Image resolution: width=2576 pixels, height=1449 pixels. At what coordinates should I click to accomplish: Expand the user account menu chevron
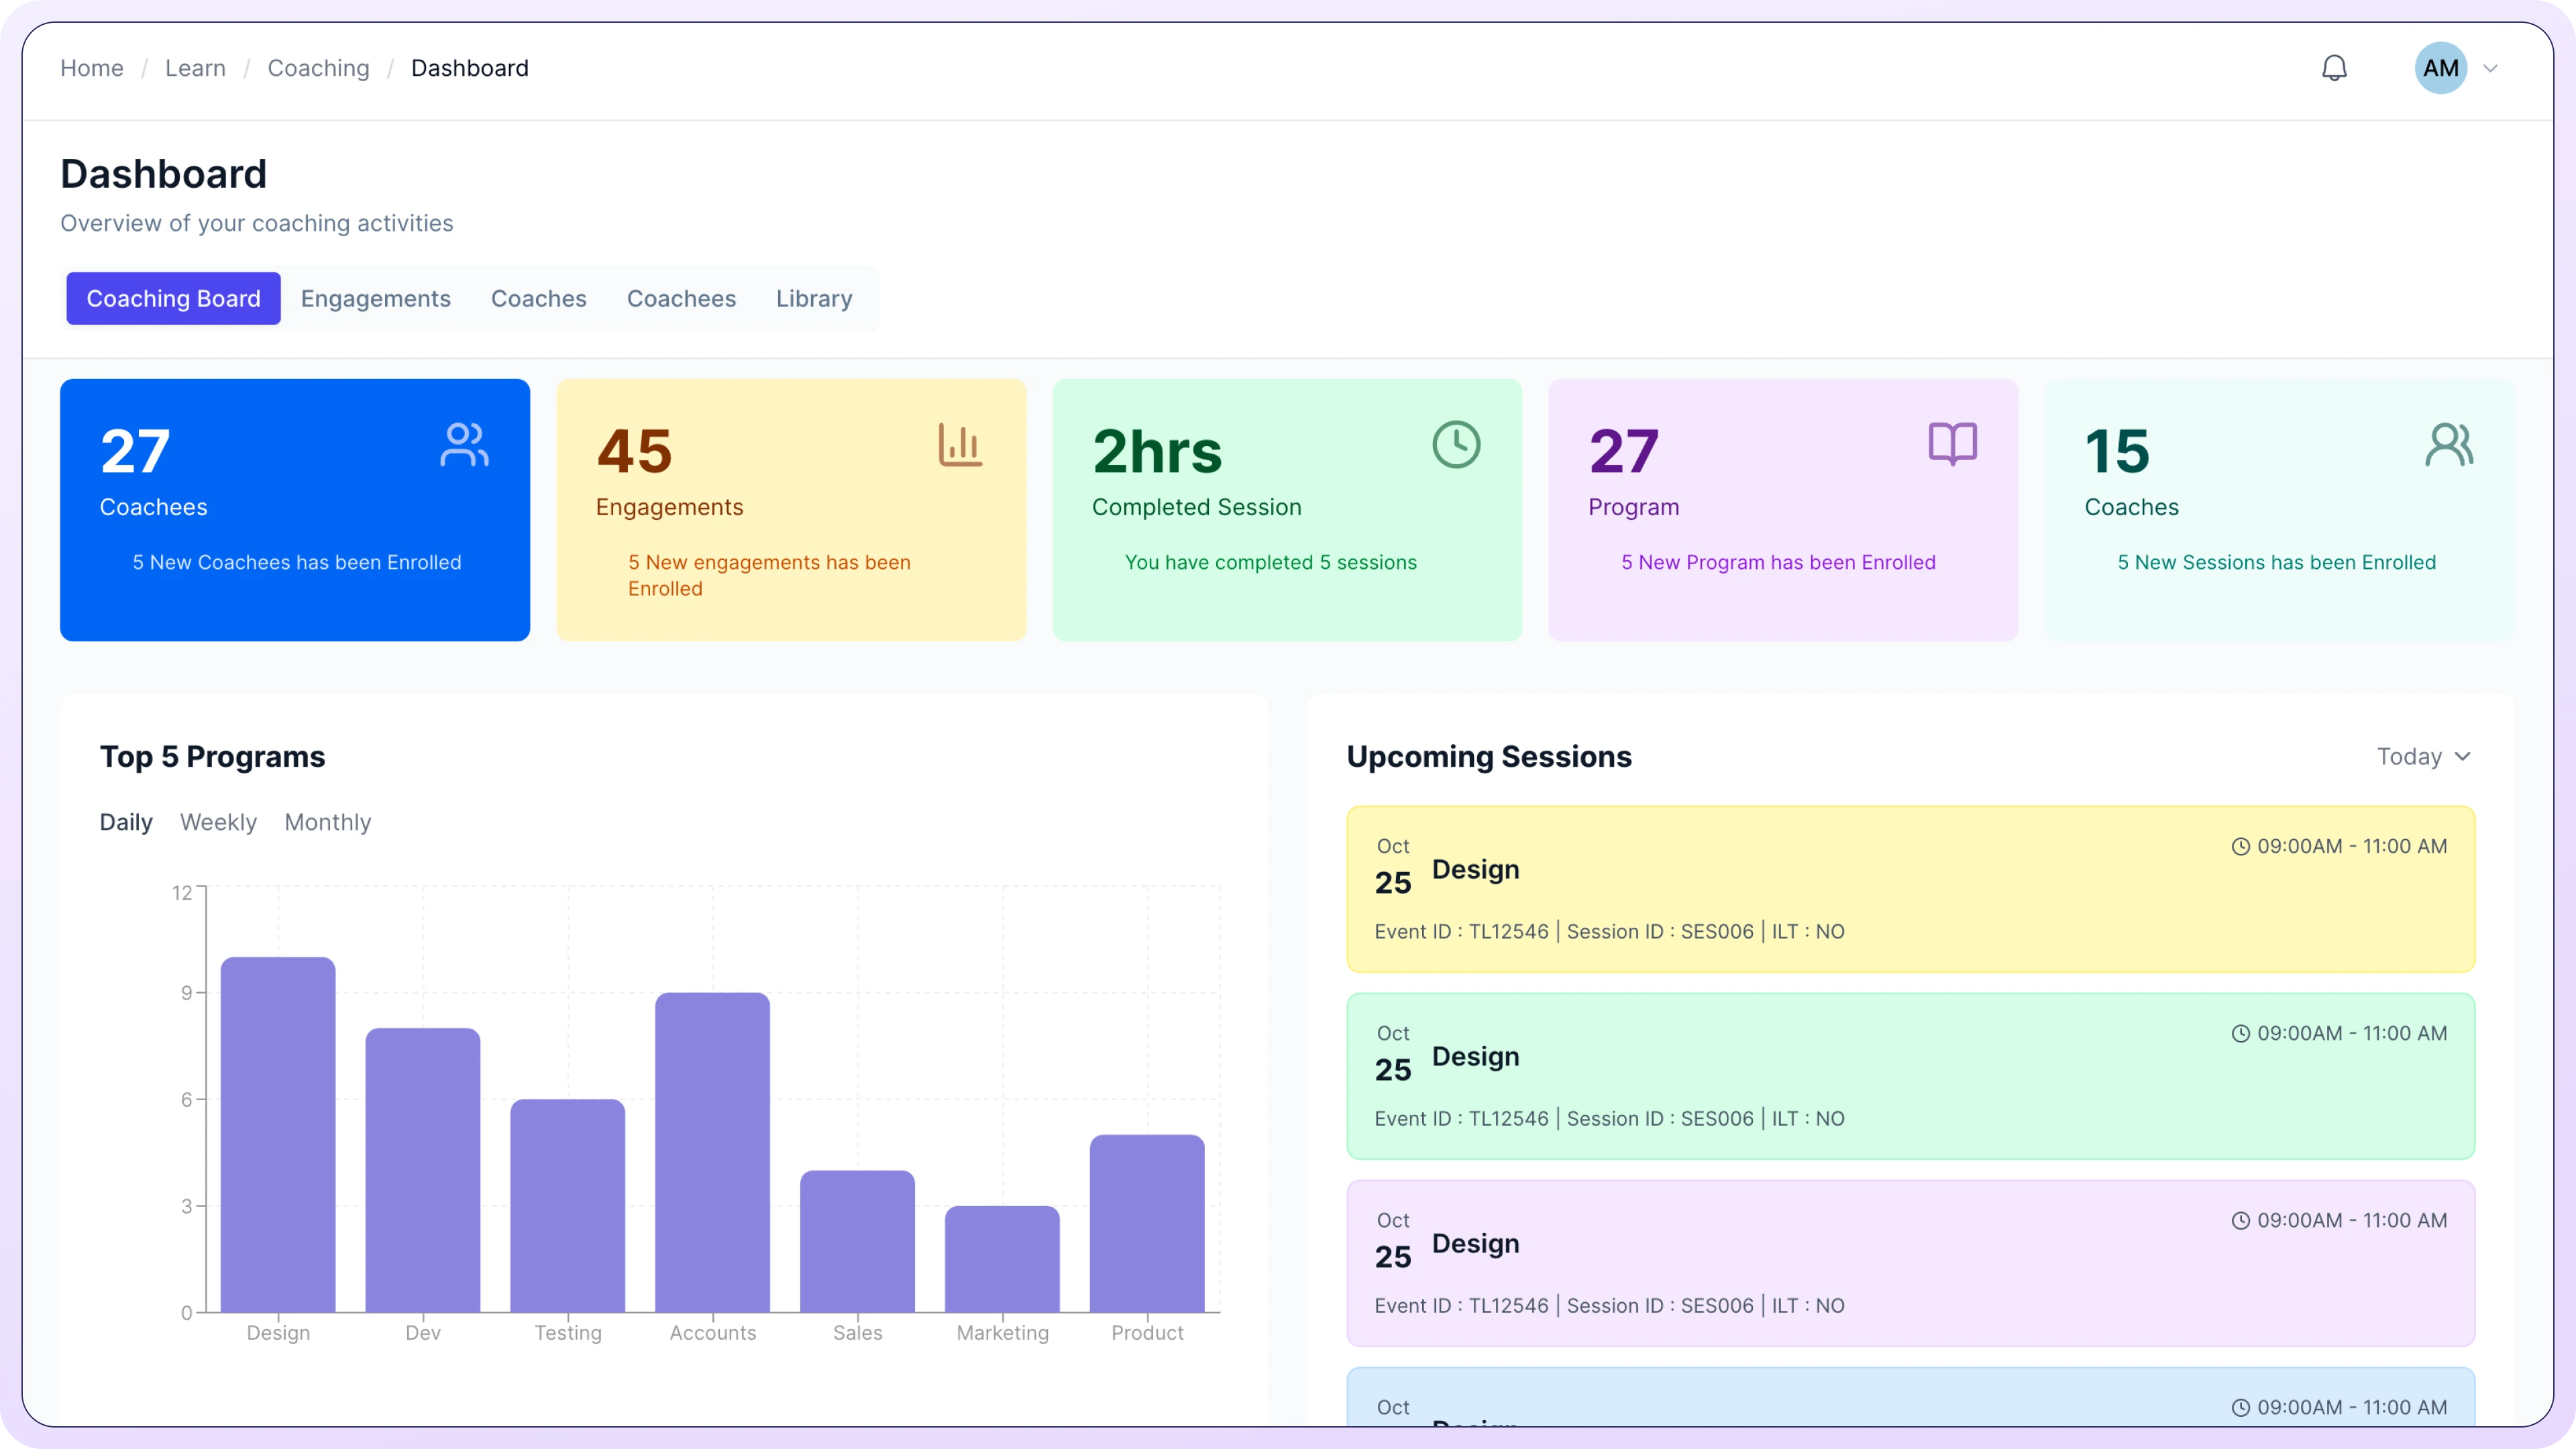click(2491, 69)
